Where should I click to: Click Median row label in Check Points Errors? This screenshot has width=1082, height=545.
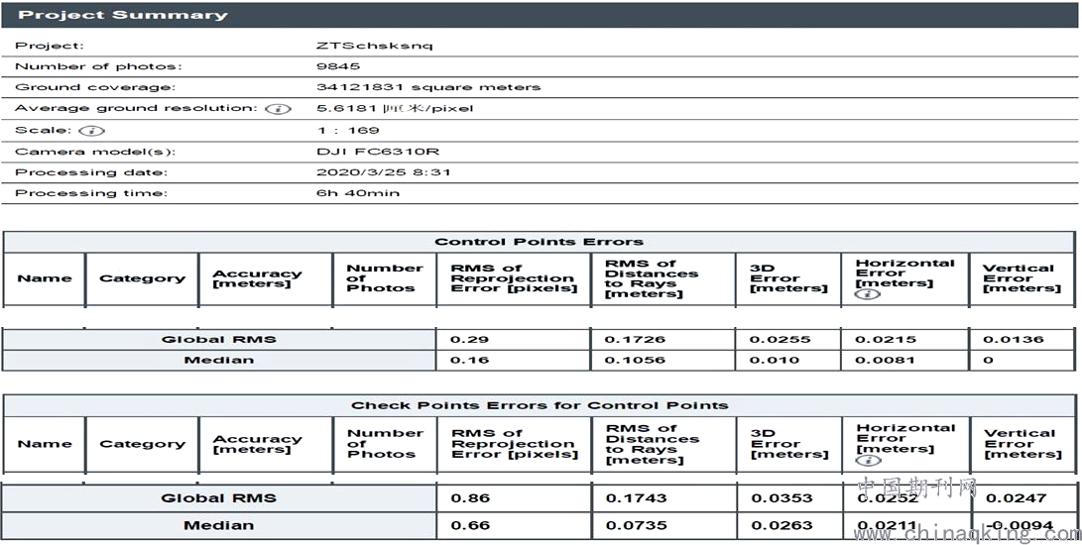point(219,526)
